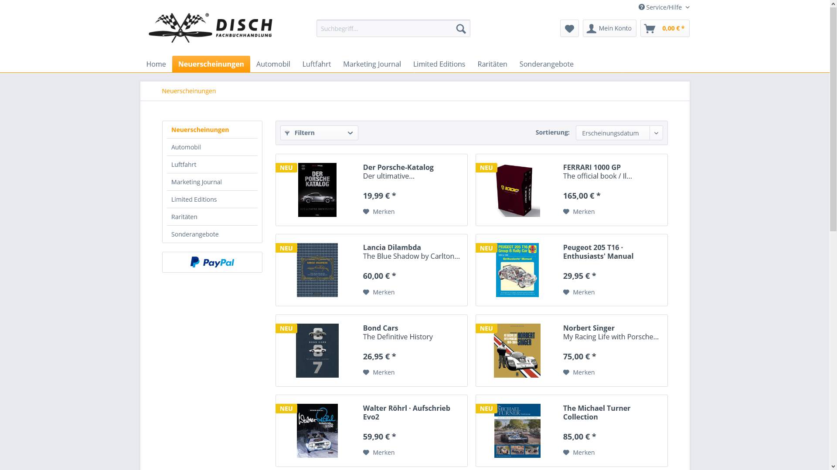
Task: Select Marketing Journal in sidebar
Action: click(212, 182)
